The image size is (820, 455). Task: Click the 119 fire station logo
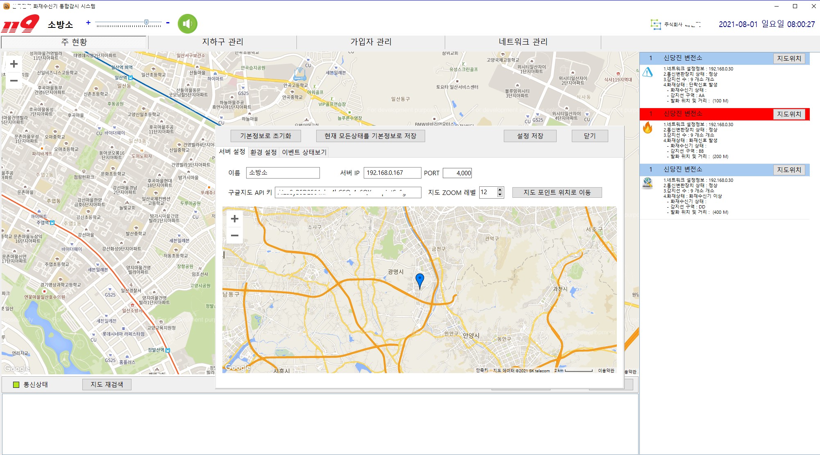[x=20, y=24]
